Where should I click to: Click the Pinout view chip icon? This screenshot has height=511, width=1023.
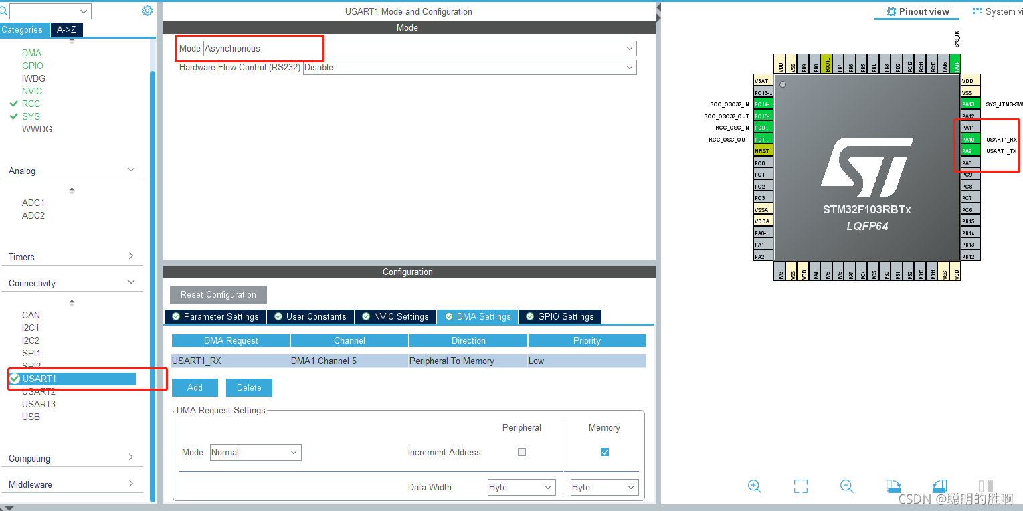pos(891,11)
